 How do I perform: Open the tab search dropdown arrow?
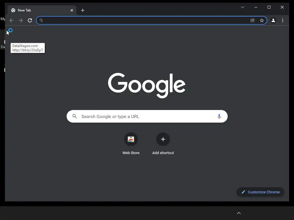coord(242,7)
